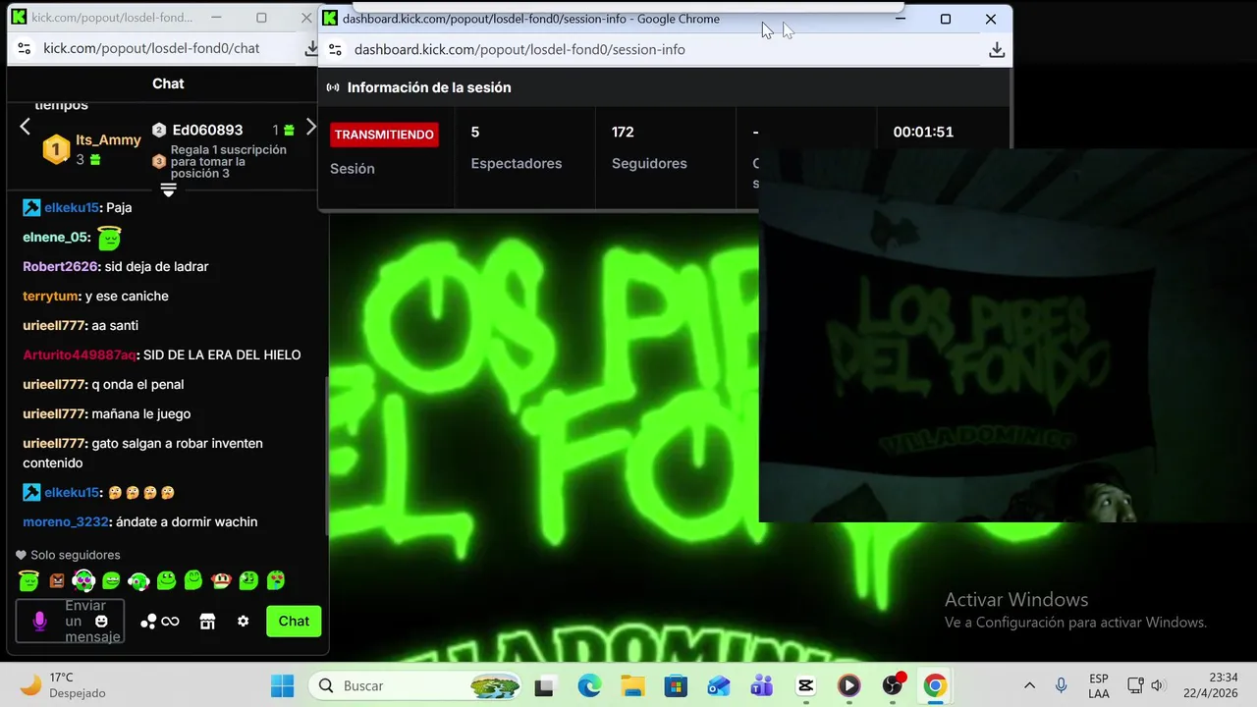Open Windows Start menu

click(x=282, y=685)
